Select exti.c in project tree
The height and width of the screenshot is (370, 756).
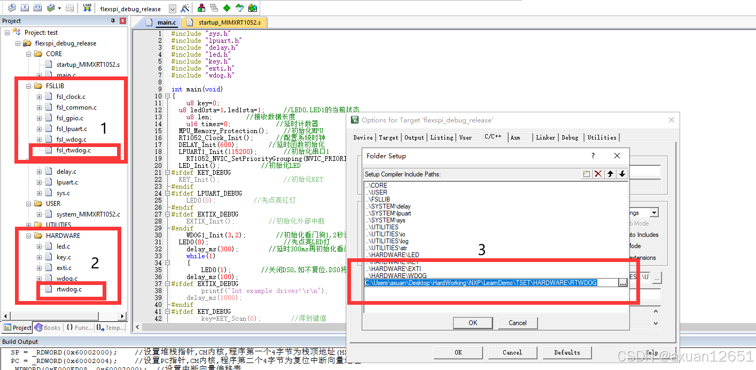point(64,268)
